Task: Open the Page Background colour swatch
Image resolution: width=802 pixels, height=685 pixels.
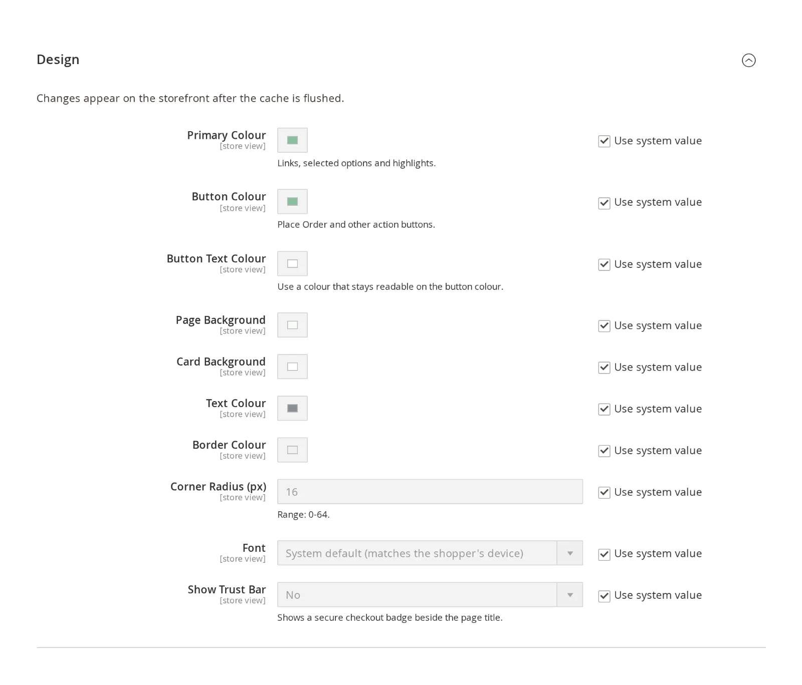Action: pyautogui.click(x=292, y=325)
